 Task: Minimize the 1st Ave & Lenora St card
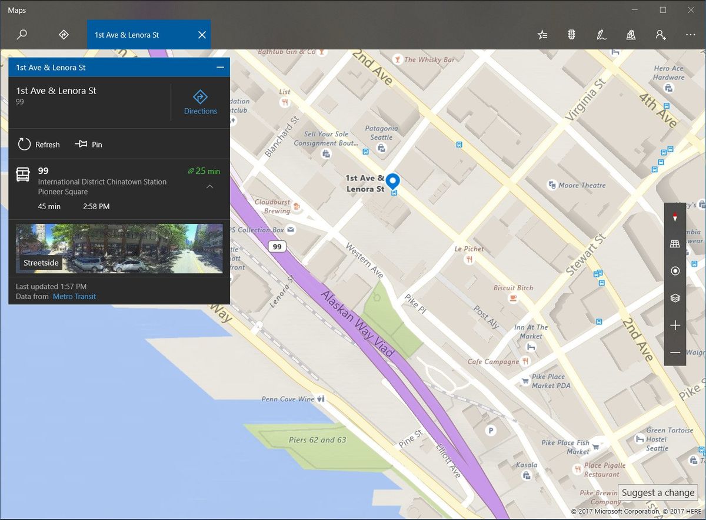[x=220, y=67]
